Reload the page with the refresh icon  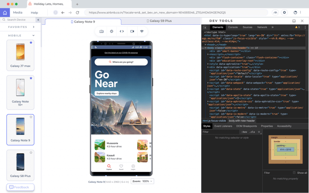click(x=78, y=13)
